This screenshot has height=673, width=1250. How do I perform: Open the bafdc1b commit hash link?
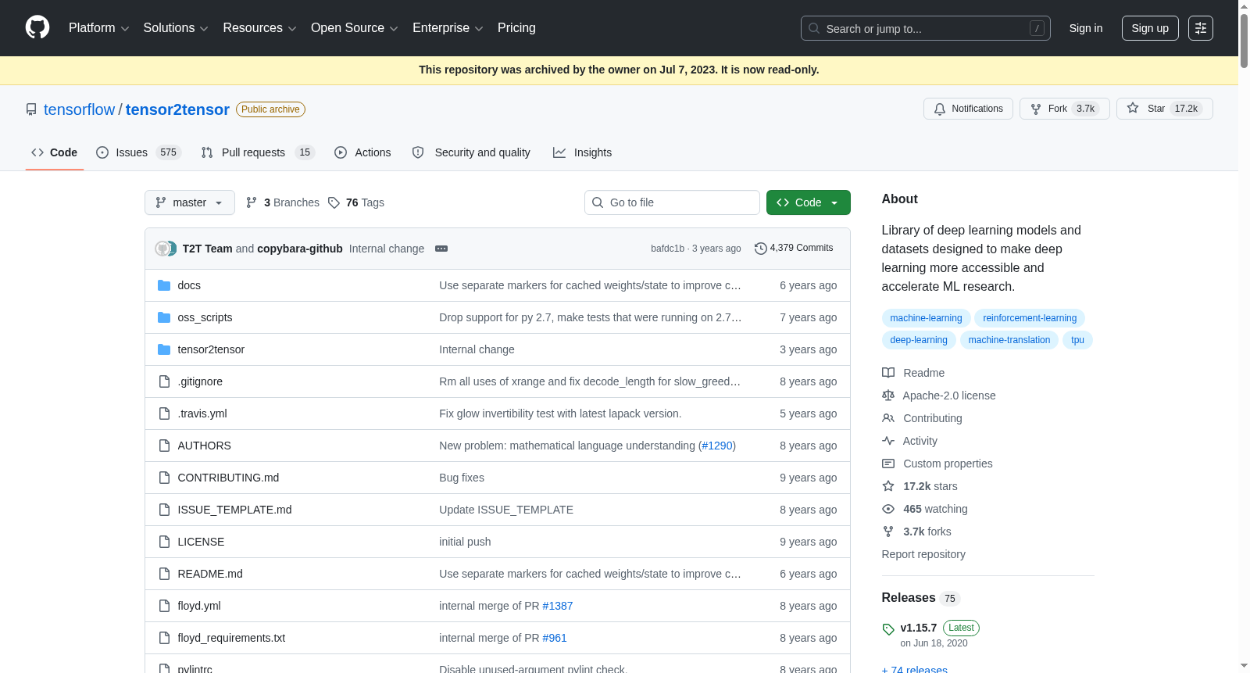(667, 249)
